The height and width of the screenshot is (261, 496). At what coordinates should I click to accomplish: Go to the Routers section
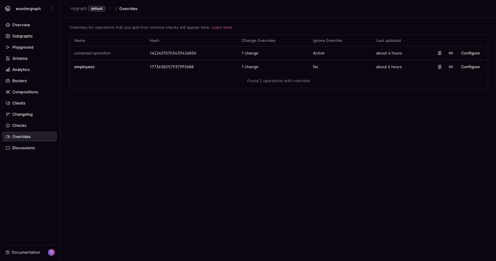(x=19, y=81)
